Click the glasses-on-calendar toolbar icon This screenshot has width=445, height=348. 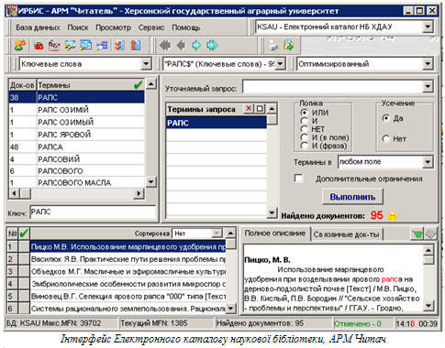coord(54,45)
